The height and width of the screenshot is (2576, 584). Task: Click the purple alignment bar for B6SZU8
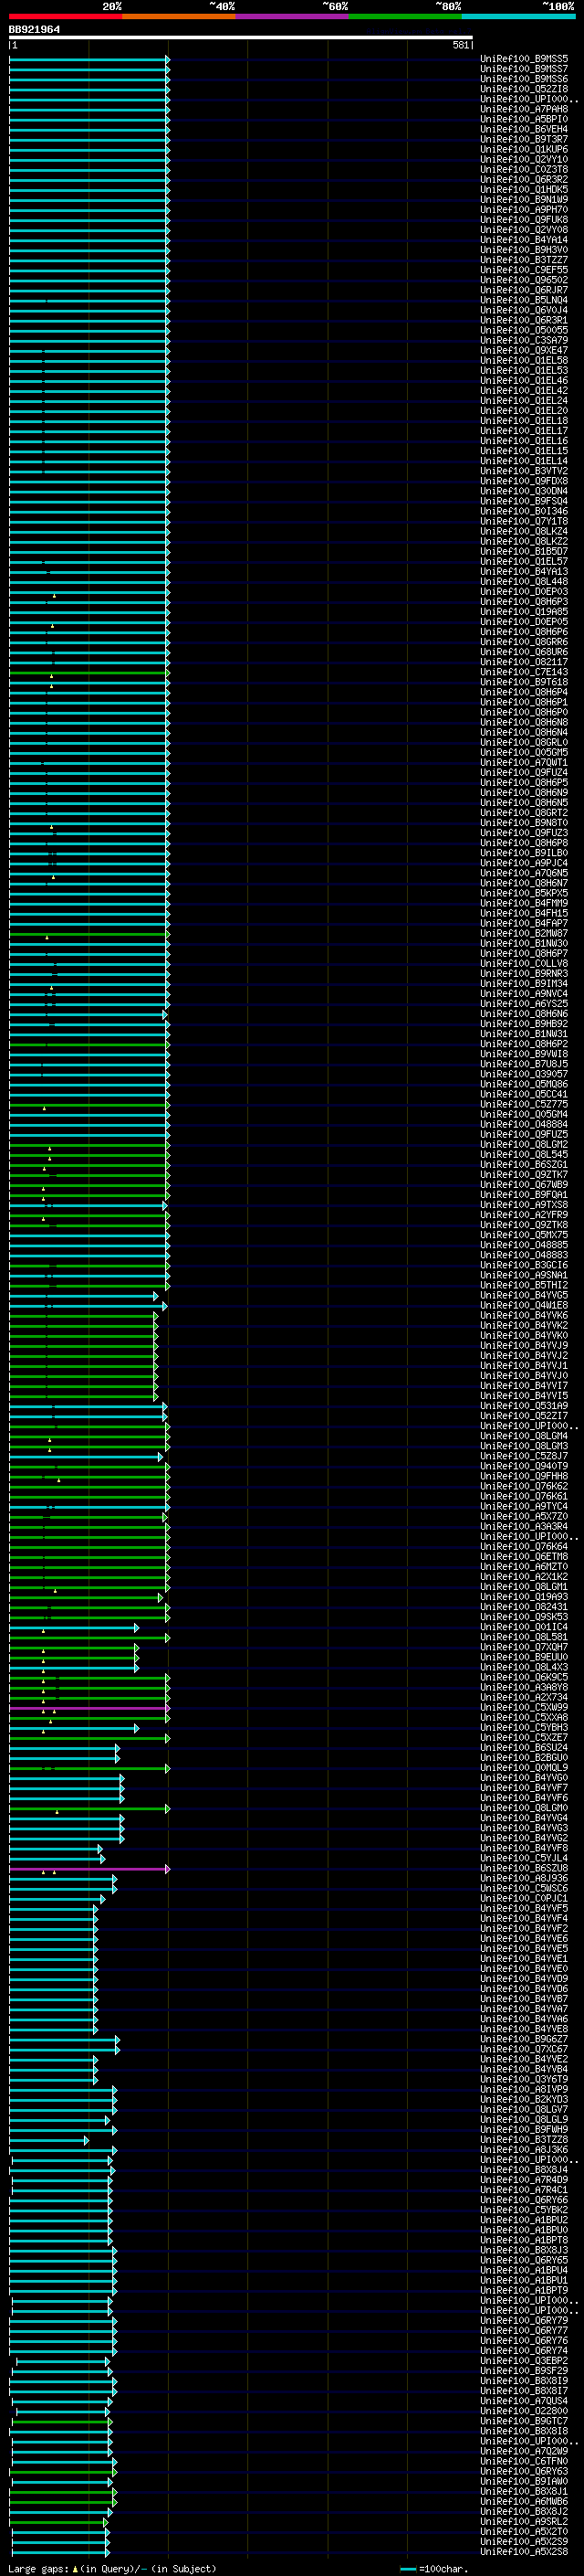(x=89, y=1868)
